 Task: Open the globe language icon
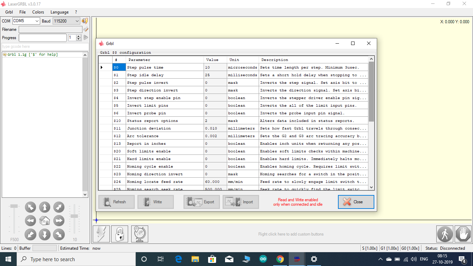[139, 234]
